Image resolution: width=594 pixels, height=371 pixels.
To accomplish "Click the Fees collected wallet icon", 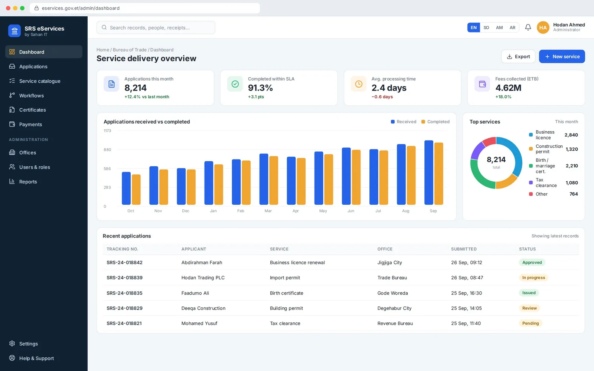I will [482, 84].
